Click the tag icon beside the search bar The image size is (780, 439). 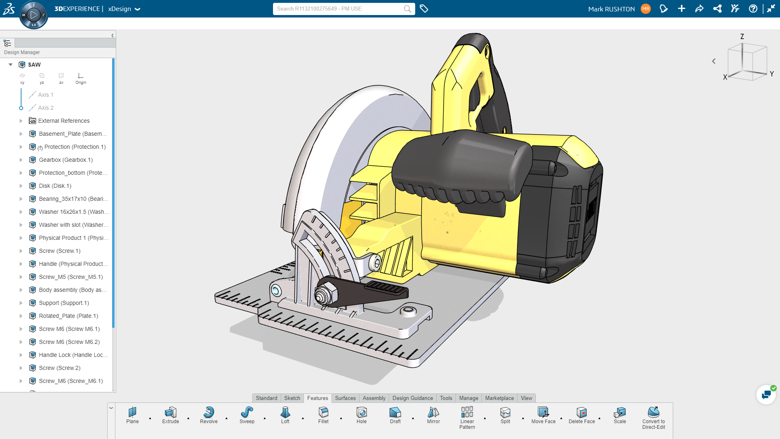[424, 9]
